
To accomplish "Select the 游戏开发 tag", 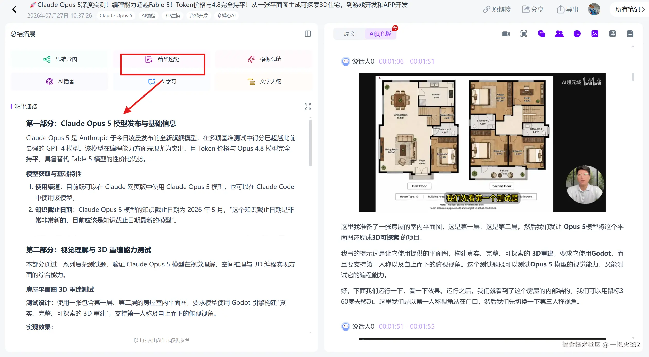I will (199, 15).
